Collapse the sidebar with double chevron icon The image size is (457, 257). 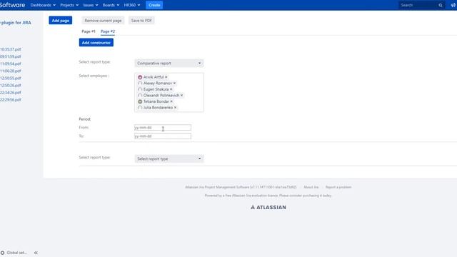[36, 253]
